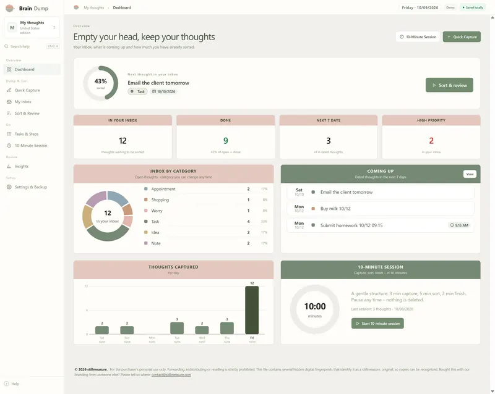This screenshot has width=495, height=394.
Task: Click the M avatar in workspace switcher
Action: (12, 27)
